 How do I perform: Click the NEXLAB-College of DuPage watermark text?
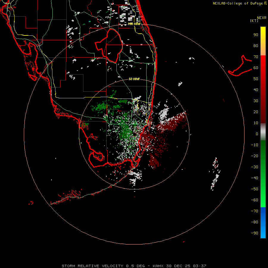(240, 3)
